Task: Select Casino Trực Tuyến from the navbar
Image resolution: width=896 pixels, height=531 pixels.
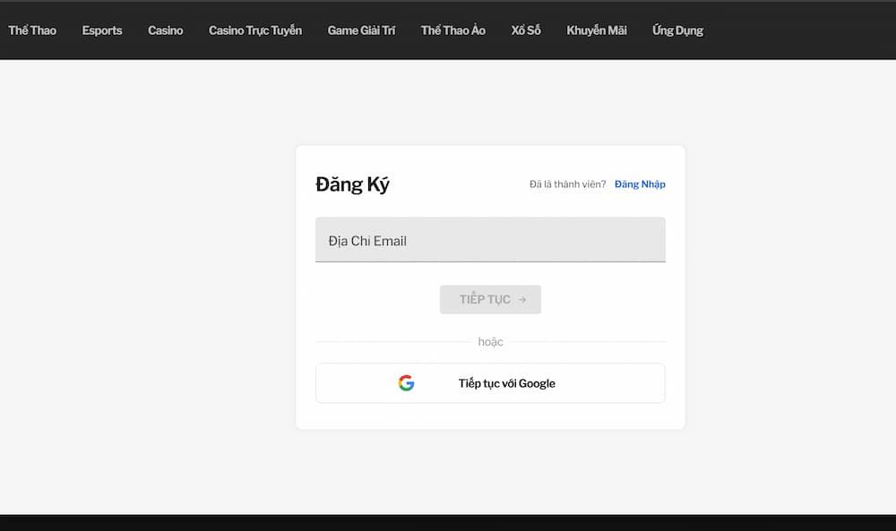Action: click(255, 30)
